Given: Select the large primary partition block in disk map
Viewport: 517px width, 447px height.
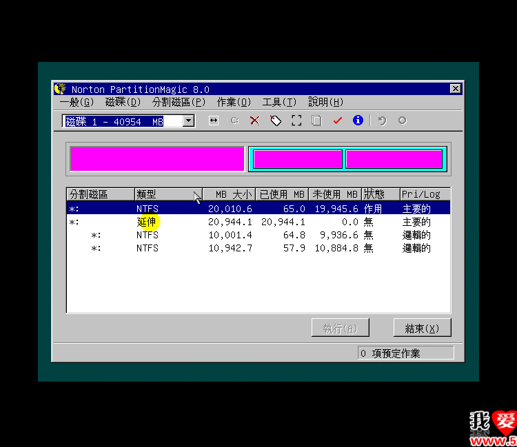Looking at the screenshot, I should (x=157, y=159).
